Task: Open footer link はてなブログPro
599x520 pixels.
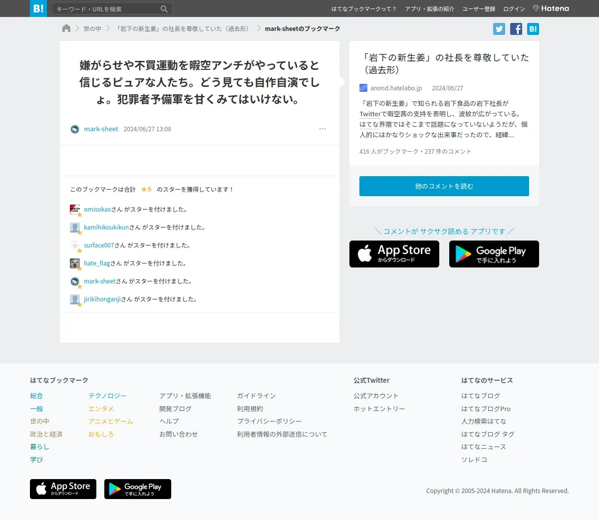Action: click(486, 409)
